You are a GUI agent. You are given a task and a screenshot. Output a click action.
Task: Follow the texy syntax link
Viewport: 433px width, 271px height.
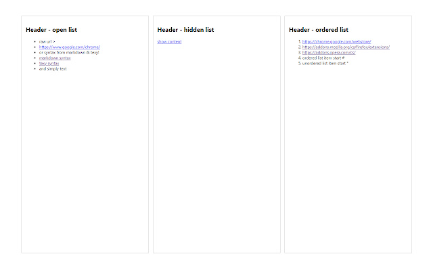click(49, 63)
